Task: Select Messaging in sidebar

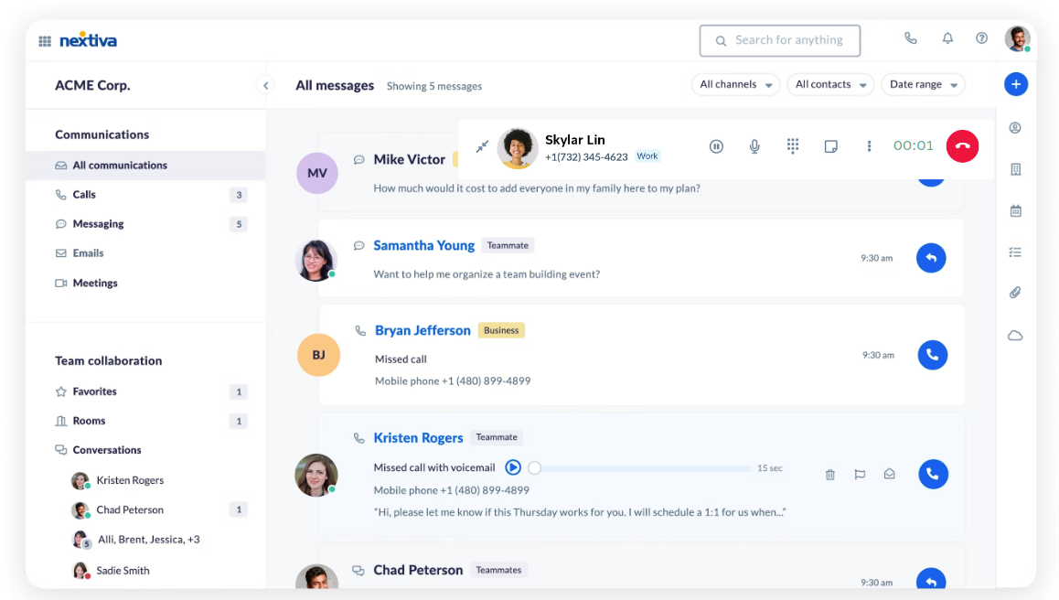Action: (146, 224)
